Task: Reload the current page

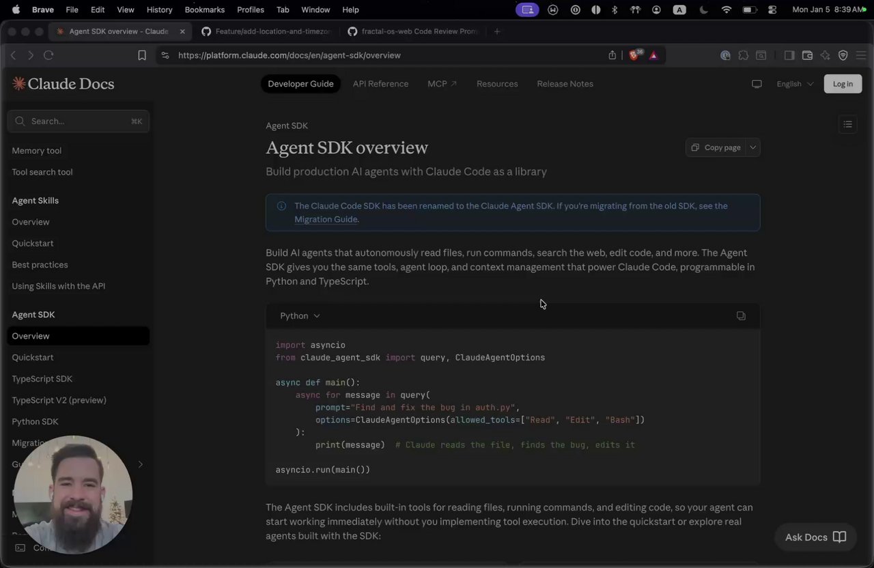Action: click(x=48, y=55)
